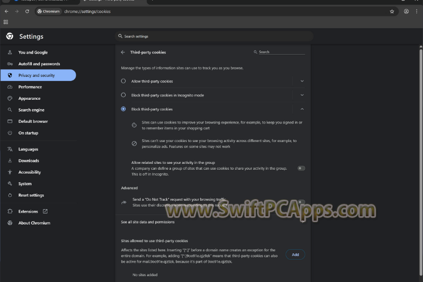The image size is (423, 282).
Task: Click the speedometer icon for Performance
Action: coord(10,87)
